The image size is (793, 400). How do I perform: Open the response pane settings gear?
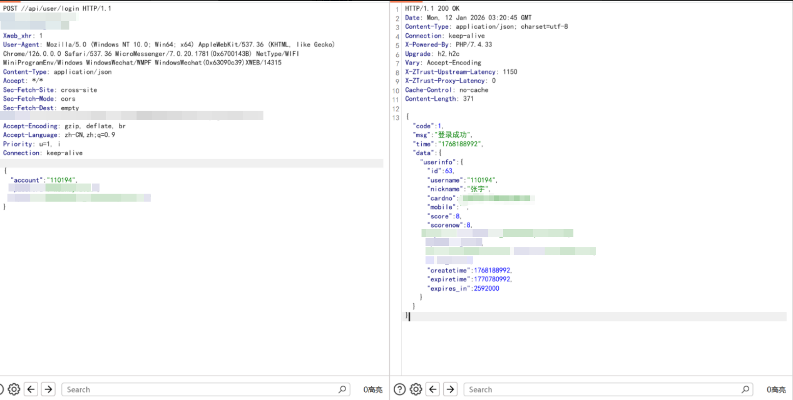pos(416,389)
